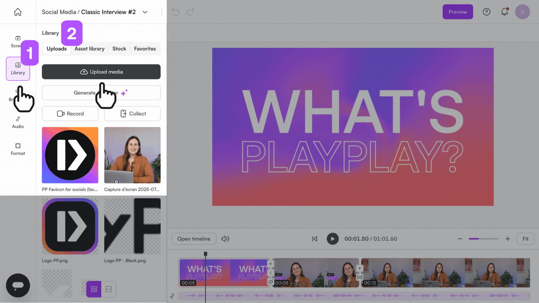This screenshot has height=303, width=539.
Task: Skip to start of video
Action: click(315, 239)
